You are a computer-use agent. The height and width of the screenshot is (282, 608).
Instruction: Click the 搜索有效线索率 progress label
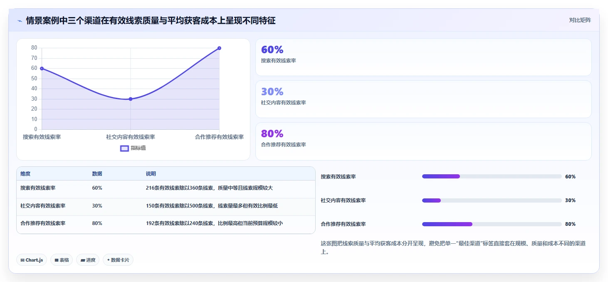[x=338, y=177]
